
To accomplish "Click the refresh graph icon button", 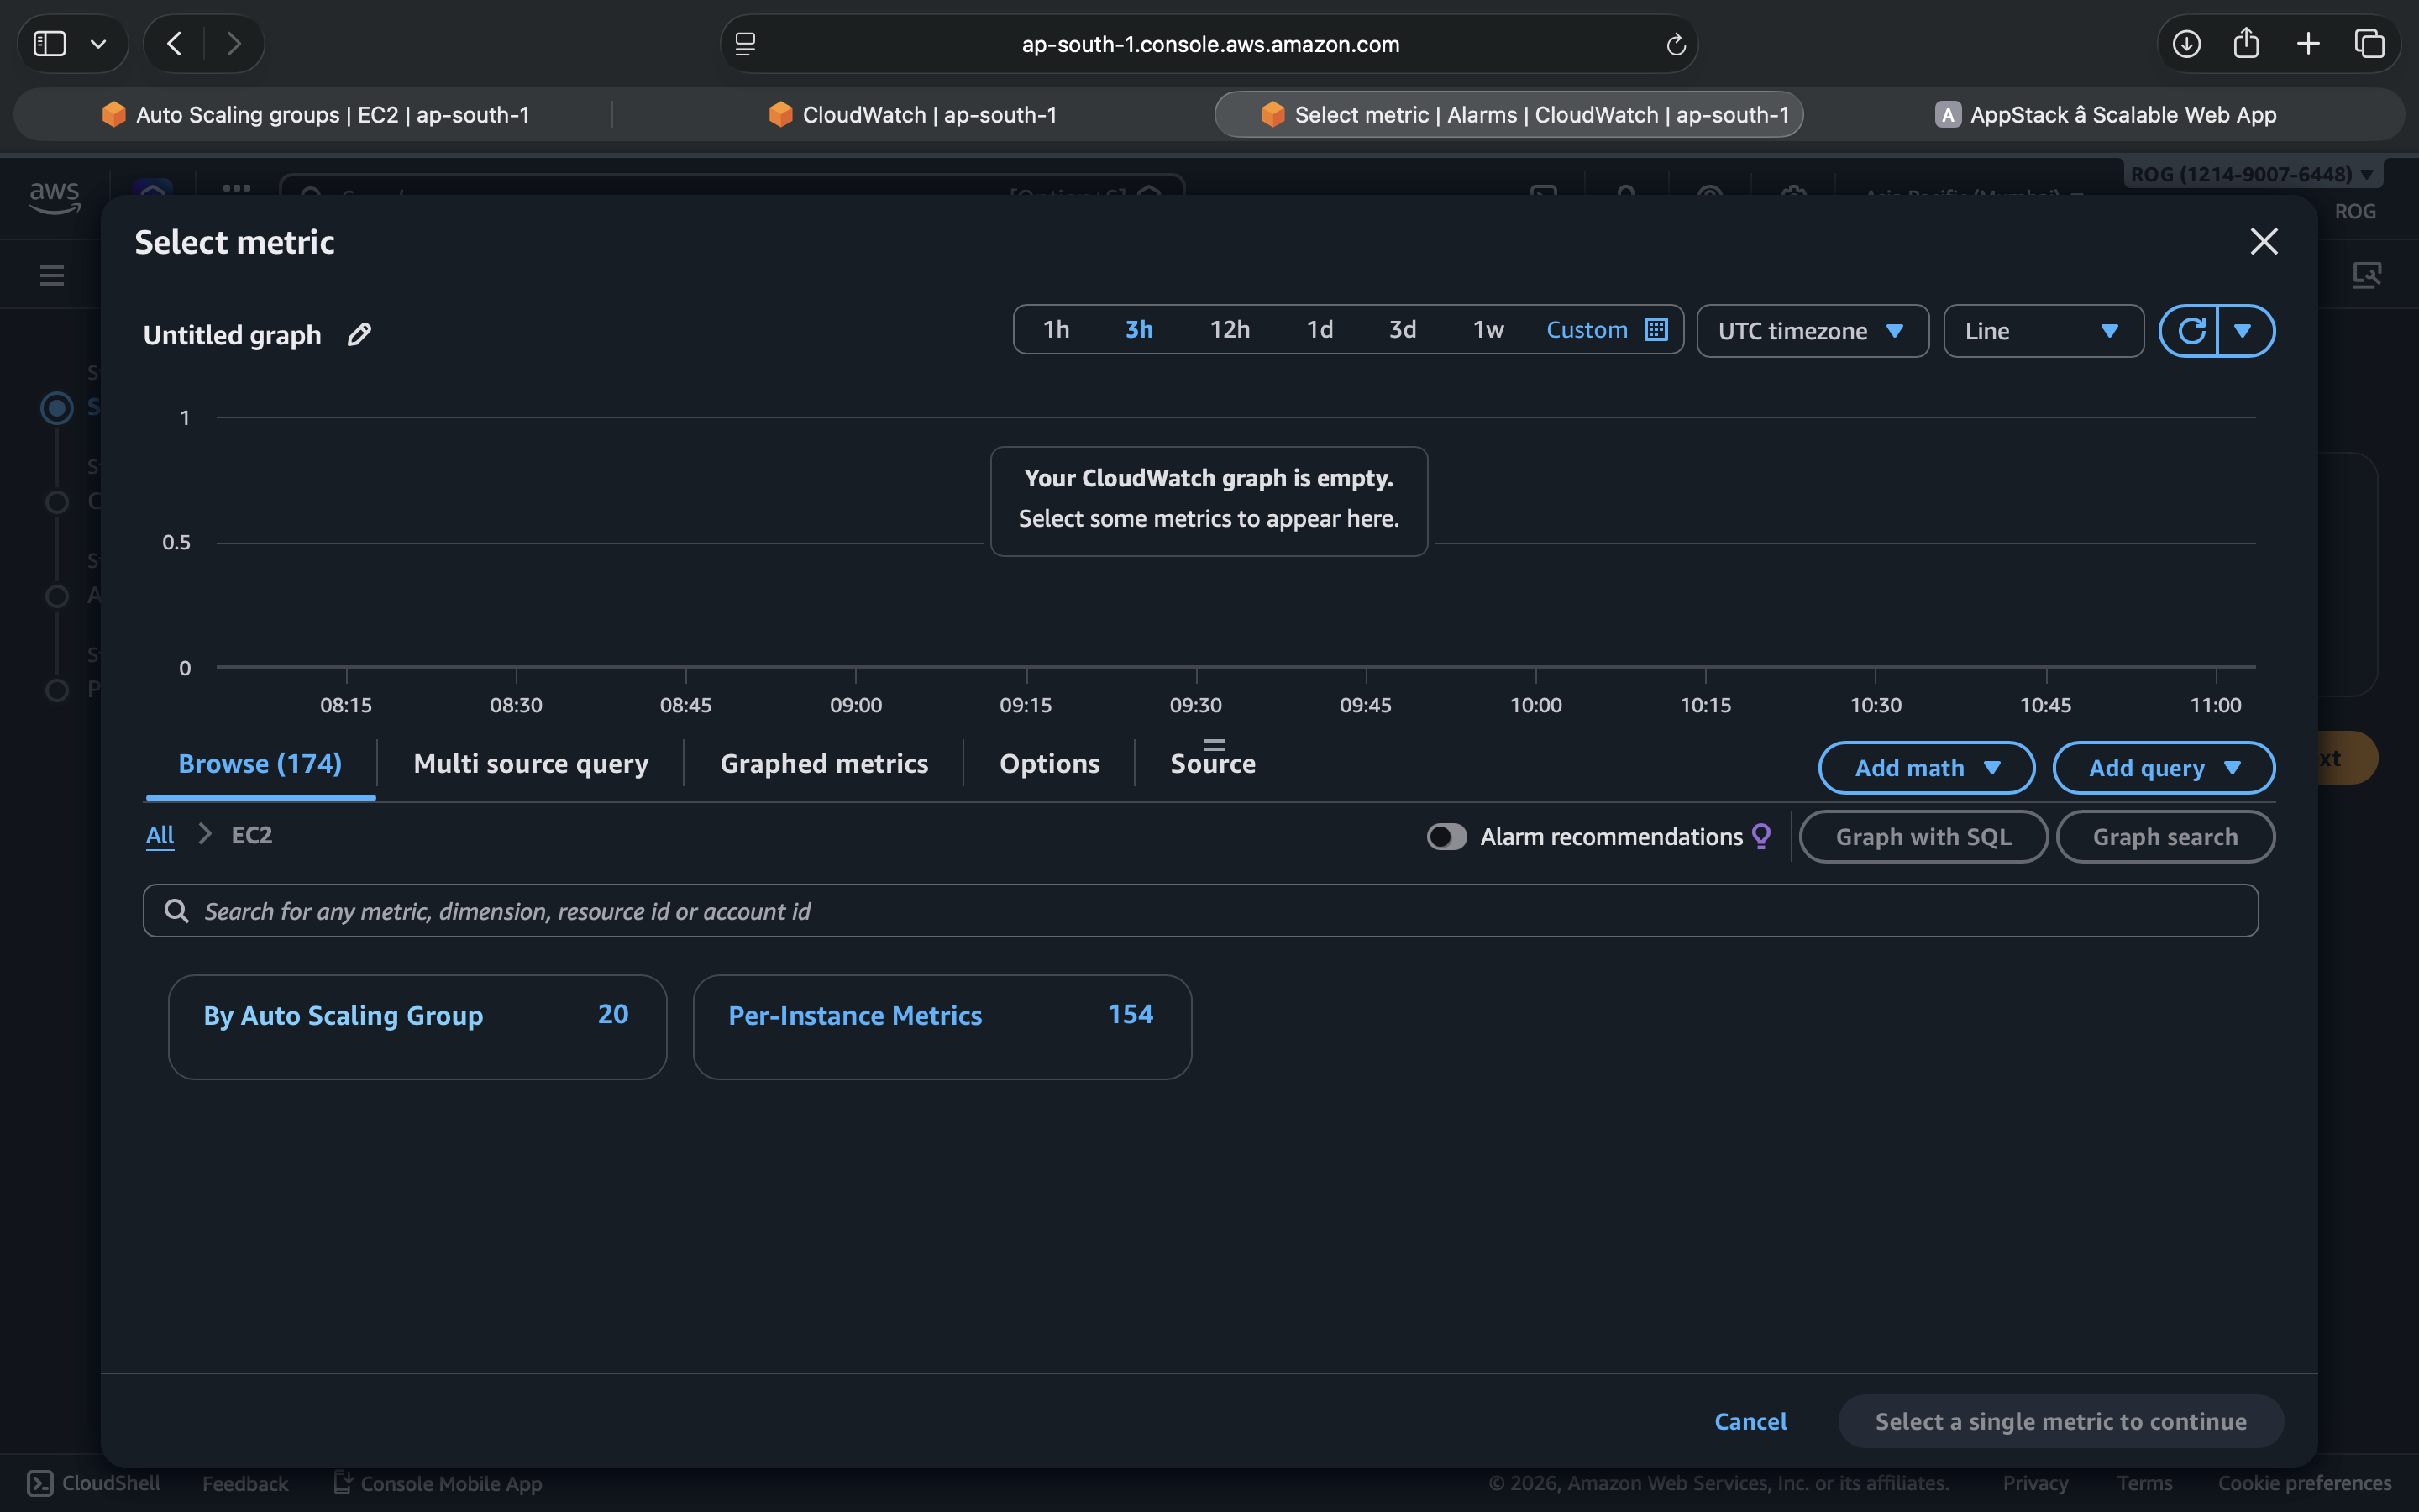I will (2190, 331).
